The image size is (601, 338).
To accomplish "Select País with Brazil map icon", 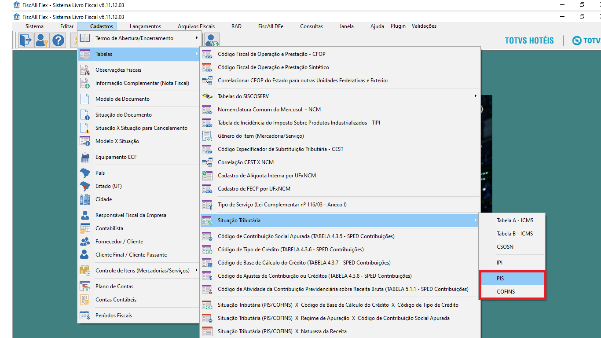I will coord(139,173).
